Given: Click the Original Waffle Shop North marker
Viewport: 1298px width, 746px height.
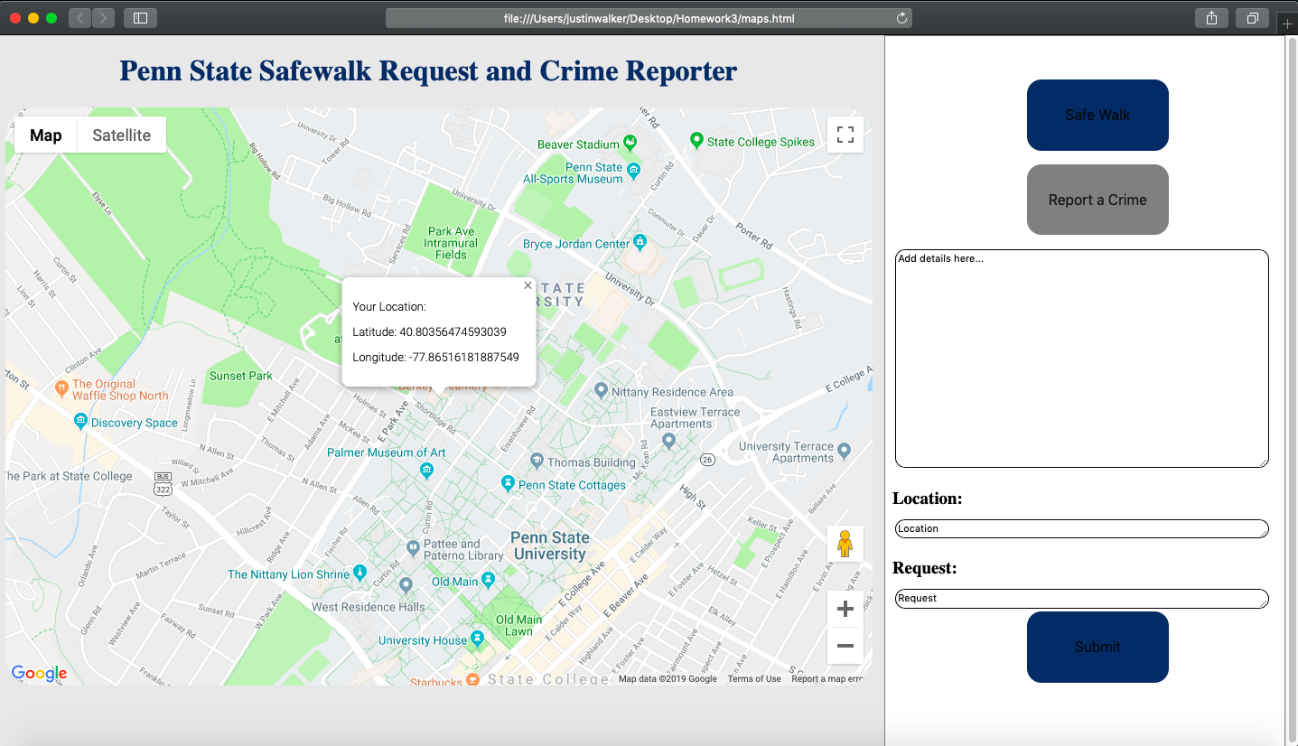Looking at the screenshot, I should coord(61,388).
